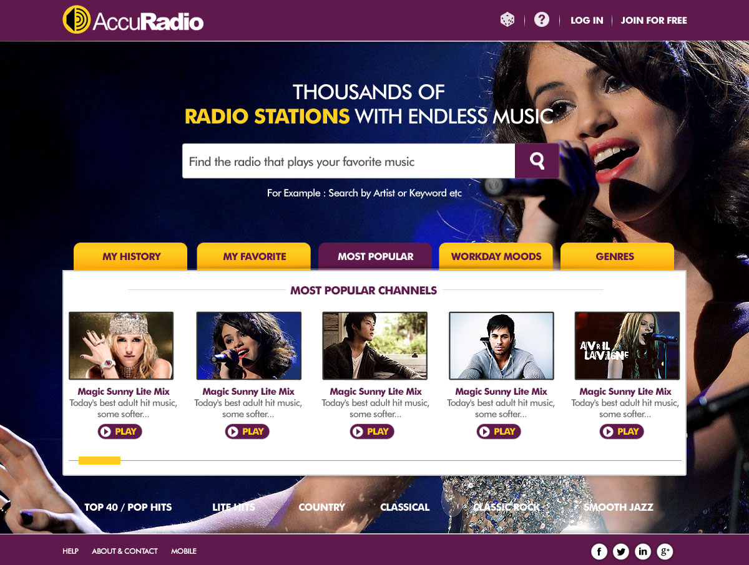Select the My Favorite tab
The width and height of the screenshot is (749, 565).
(x=254, y=256)
